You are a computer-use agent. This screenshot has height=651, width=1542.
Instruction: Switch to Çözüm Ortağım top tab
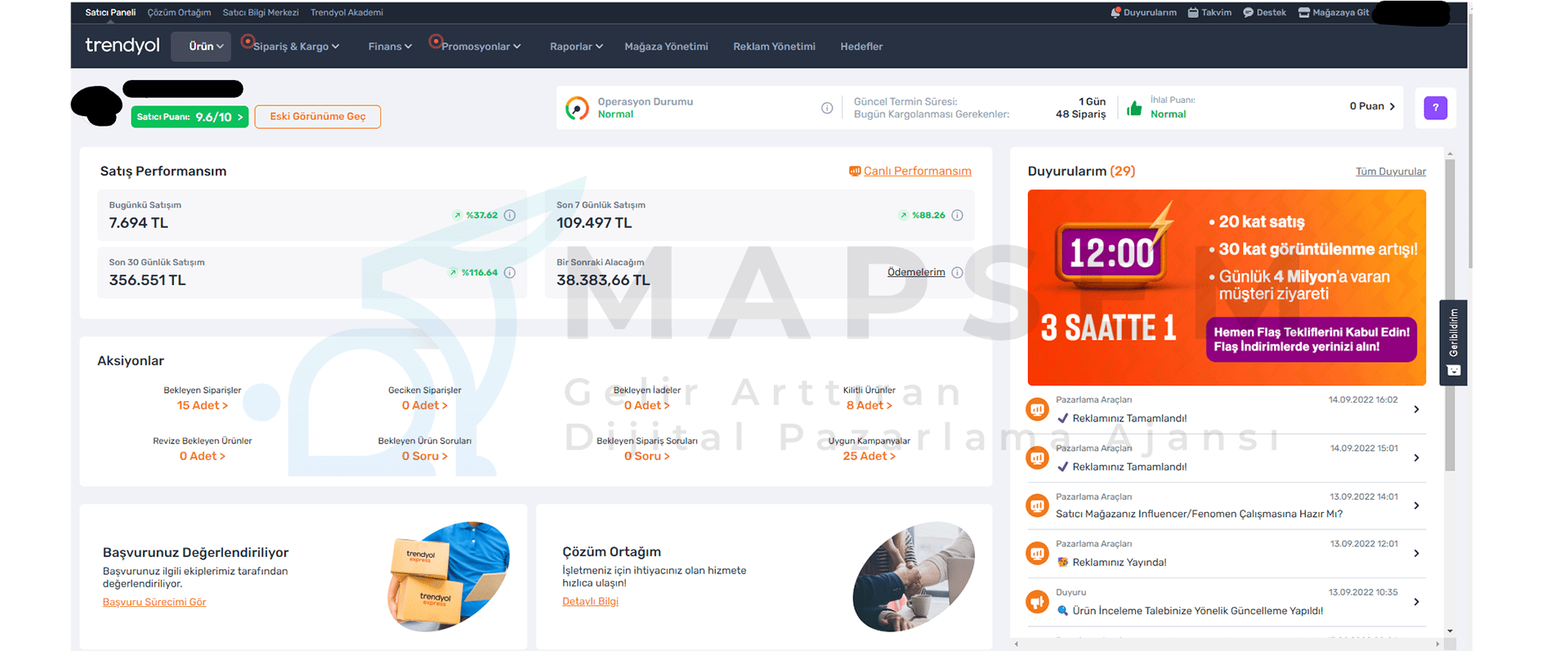click(x=179, y=12)
